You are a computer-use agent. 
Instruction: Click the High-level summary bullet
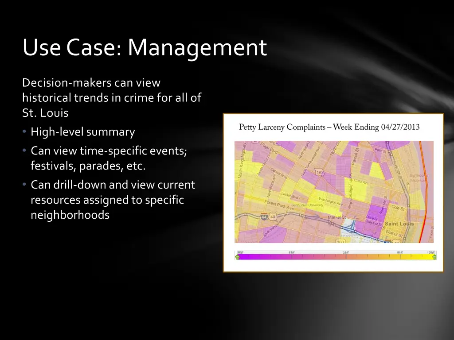(x=82, y=132)
